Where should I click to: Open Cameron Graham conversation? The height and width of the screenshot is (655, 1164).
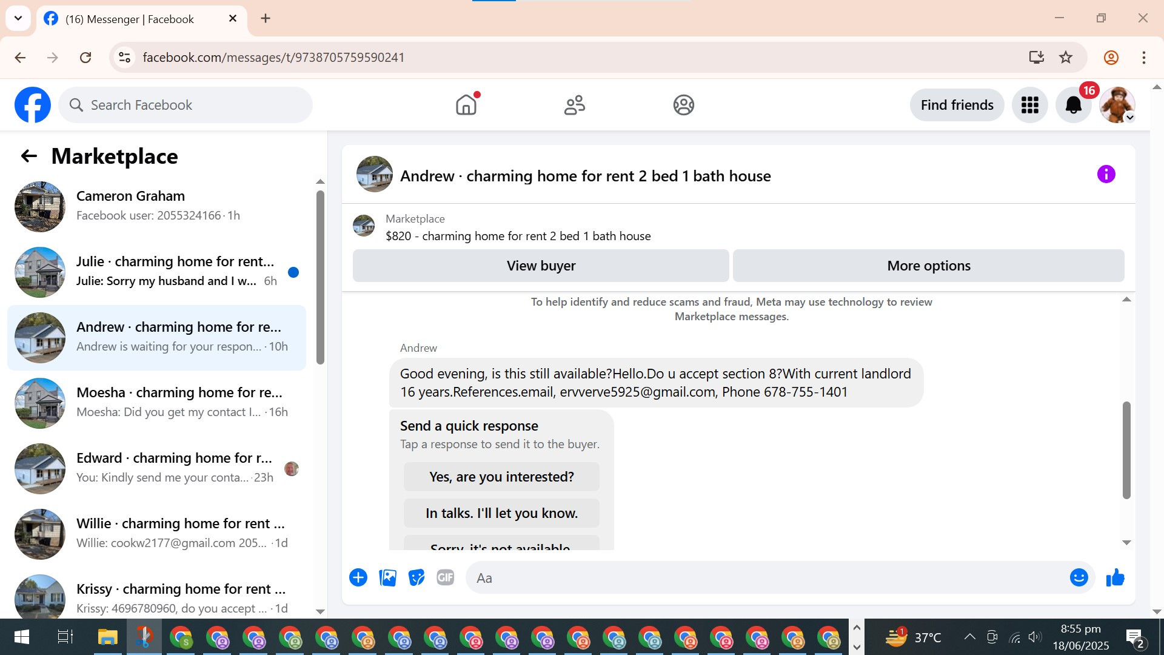pyautogui.click(x=156, y=207)
